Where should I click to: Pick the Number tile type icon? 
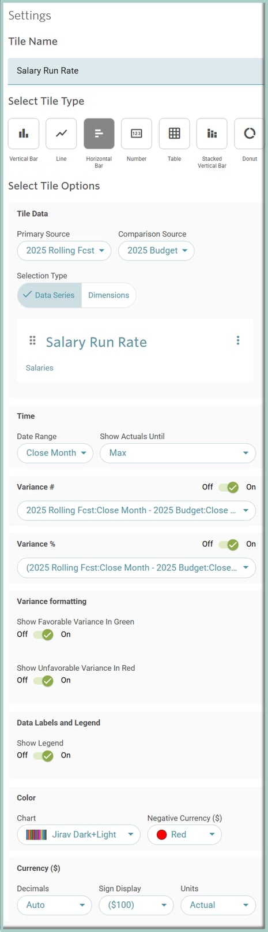click(137, 133)
